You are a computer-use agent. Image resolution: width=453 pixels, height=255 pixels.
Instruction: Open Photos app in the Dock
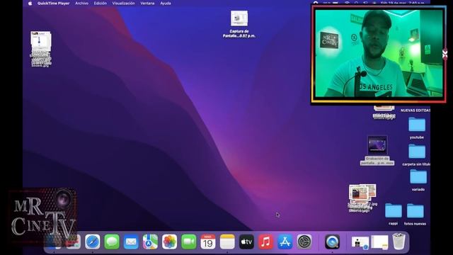pyautogui.click(x=169, y=242)
